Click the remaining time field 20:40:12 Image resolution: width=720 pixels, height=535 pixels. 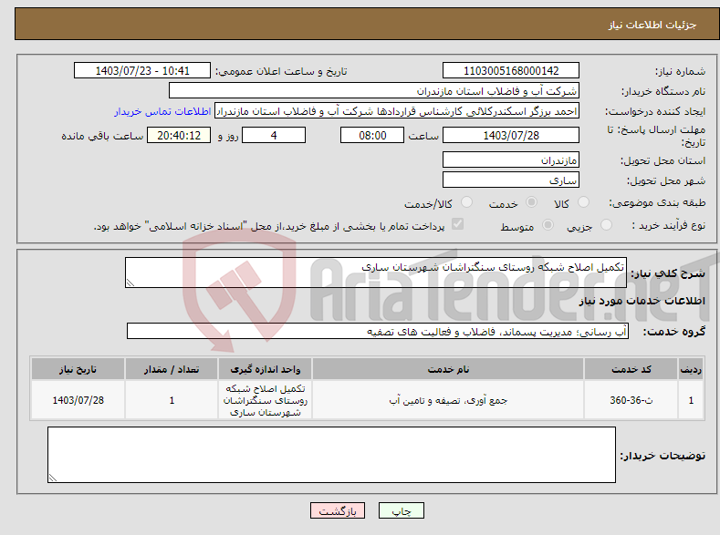click(179, 135)
